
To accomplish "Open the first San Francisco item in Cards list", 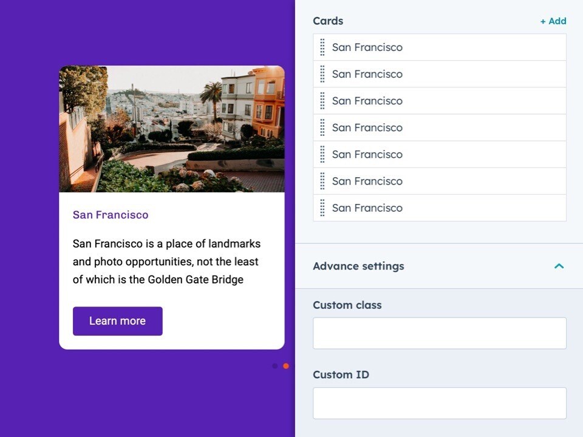I will click(x=367, y=47).
